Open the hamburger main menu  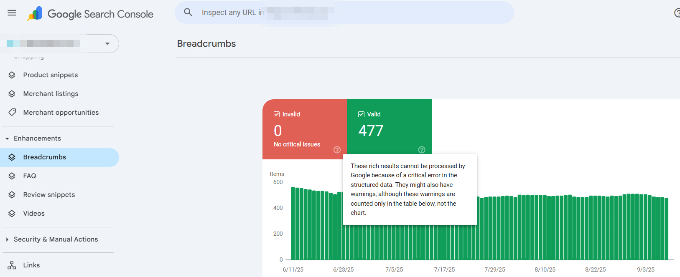point(12,13)
